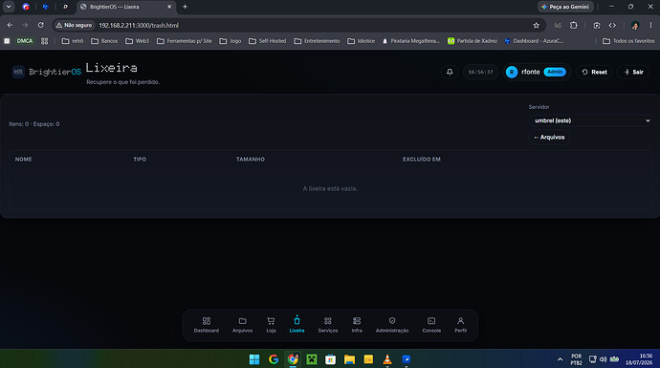This screenshot has width=660, height=368.
Task: Open Perfil in the dock
Action: (x=460, y=325)
